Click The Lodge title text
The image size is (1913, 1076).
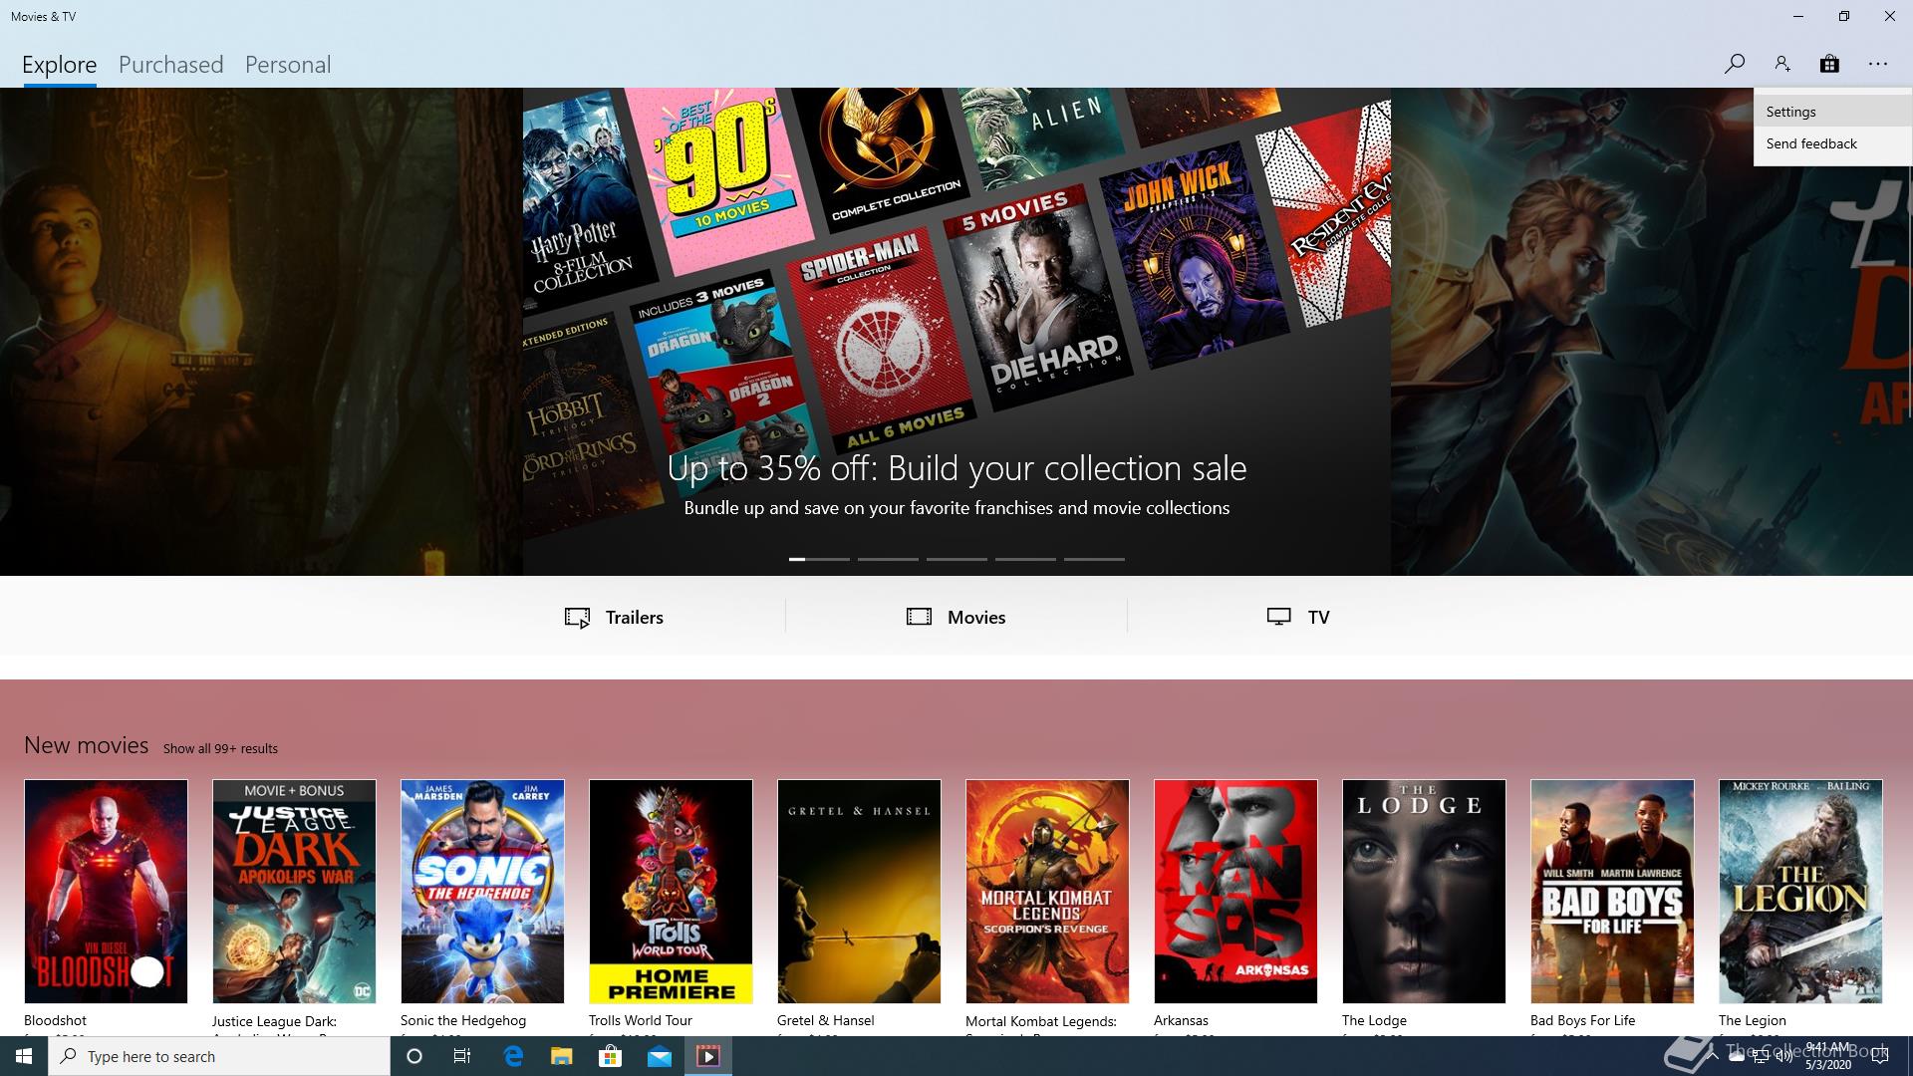pos(1374,1020)
